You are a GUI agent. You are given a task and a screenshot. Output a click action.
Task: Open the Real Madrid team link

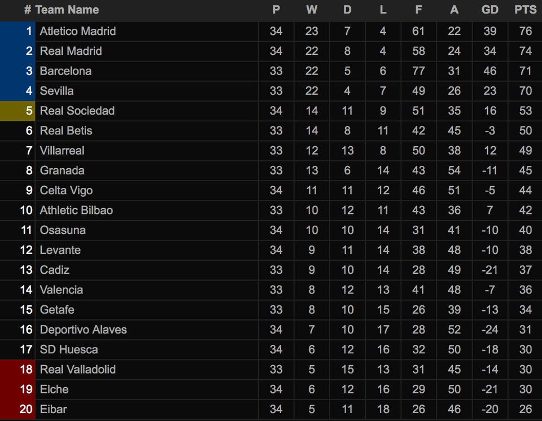[71, 51]
